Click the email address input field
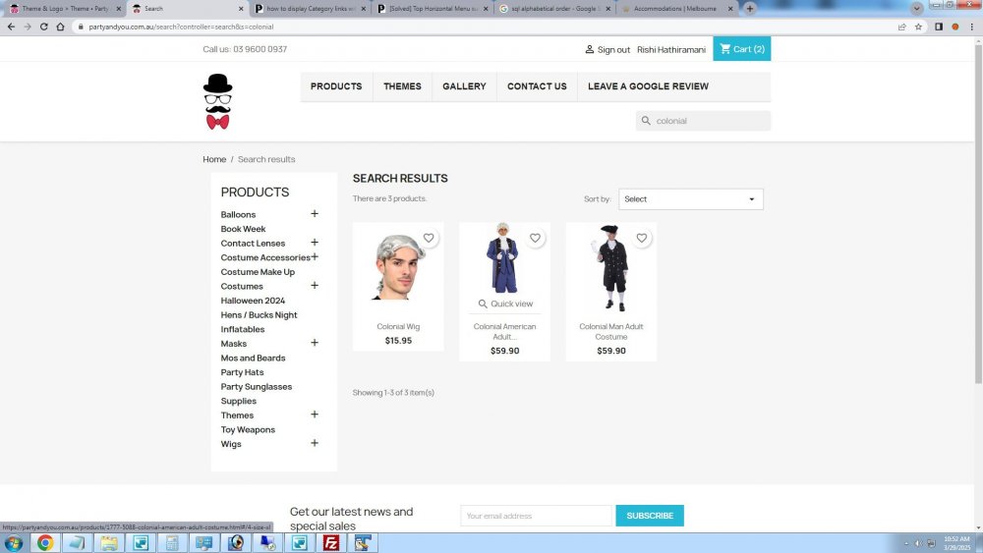The image size is (983, 553). click(536, 516)
